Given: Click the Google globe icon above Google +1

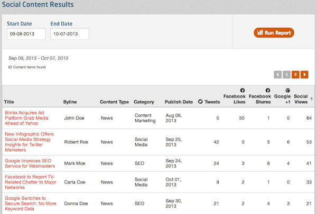Looking at the screenshot, I should 287,90.
